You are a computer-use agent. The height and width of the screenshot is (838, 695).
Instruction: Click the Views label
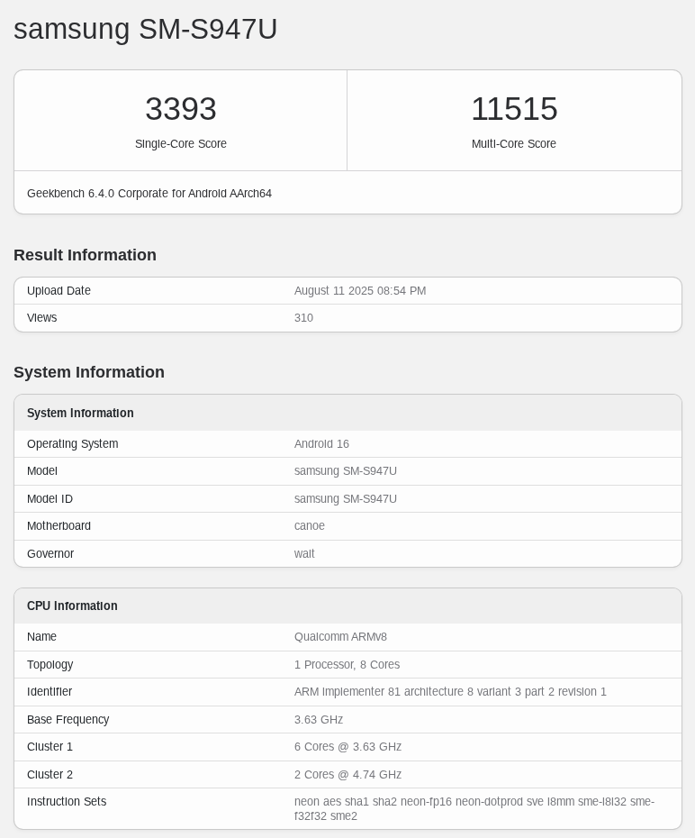point(42,317)
